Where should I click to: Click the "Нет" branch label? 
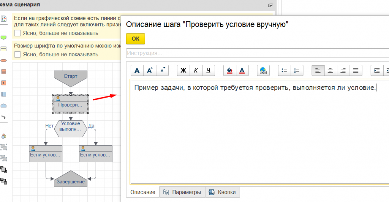(49, 126)
